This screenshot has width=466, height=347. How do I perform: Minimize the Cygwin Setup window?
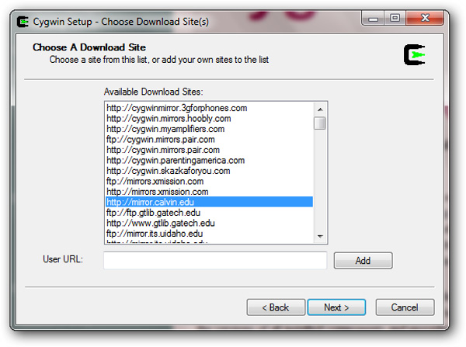[x=373, y=19]
